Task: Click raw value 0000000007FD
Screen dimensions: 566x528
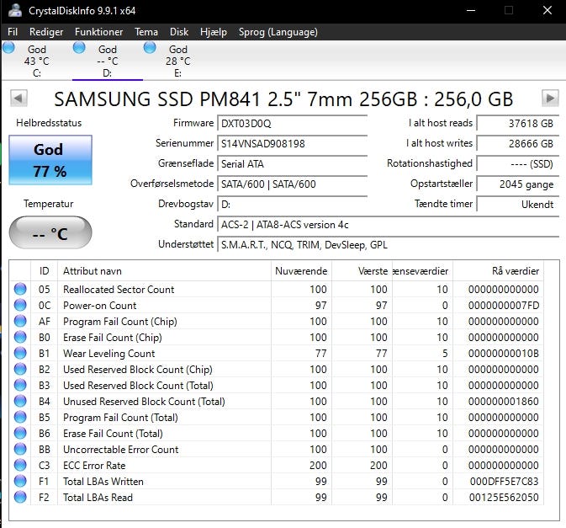Action: click(x=504, y=306)
